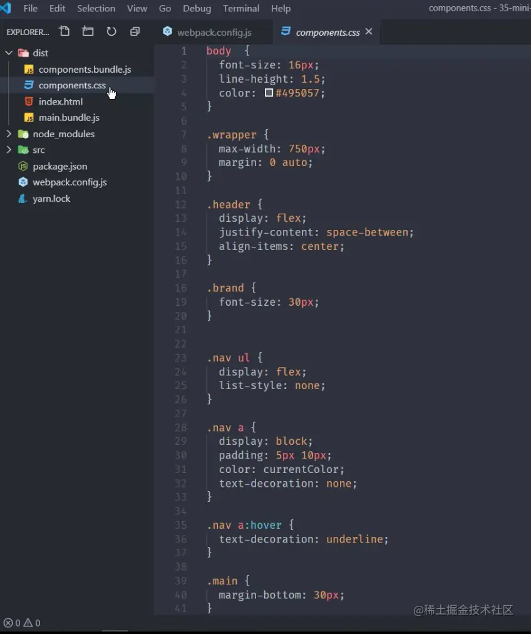Refresh the Explorer file tree
Screen dimensions: 531x634
click(x=111, y=31)
